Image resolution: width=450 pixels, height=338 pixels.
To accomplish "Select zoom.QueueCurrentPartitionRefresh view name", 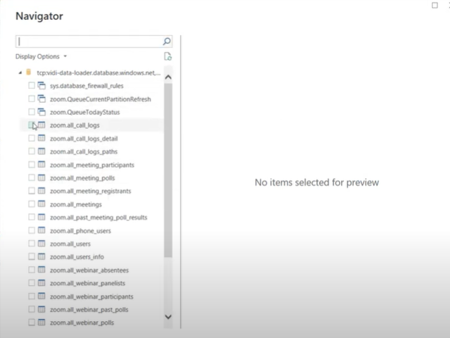I will (x=101, y=99).
